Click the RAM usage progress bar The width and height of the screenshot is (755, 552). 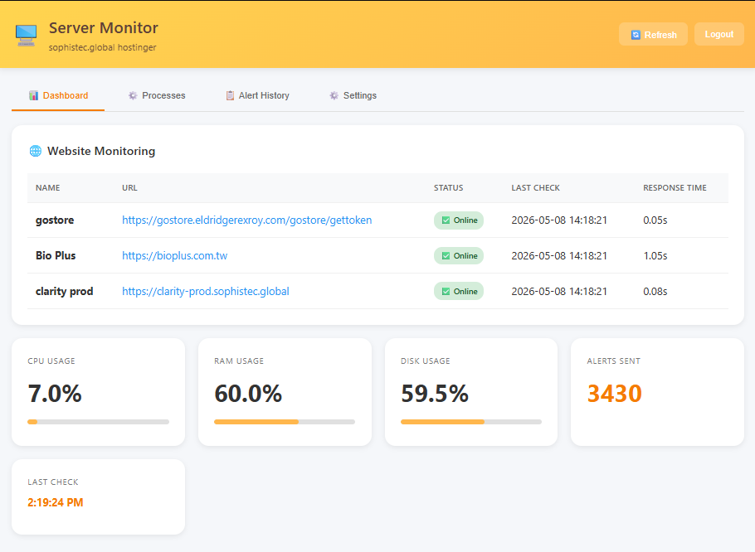pyautogui.click(x=285, y=422)
